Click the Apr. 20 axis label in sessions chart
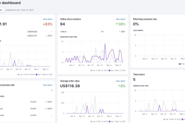Image resolution: width=185 pixels, height=123 pixels. 90,65
